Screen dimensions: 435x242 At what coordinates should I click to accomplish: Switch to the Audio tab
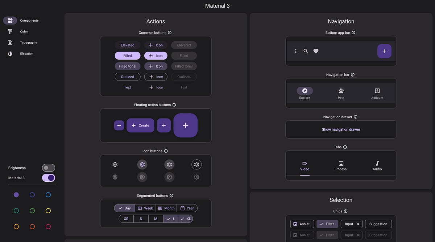377,166
